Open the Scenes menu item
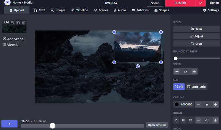 (x=101, y=10)
